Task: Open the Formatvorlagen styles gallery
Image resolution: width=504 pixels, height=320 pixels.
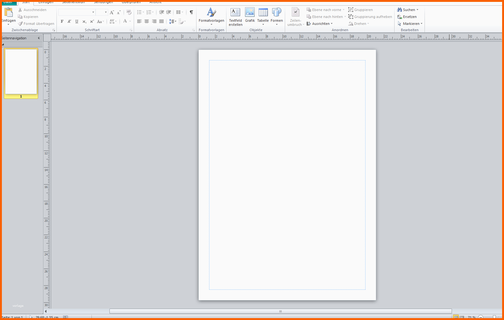Action: tap(211, 16)
